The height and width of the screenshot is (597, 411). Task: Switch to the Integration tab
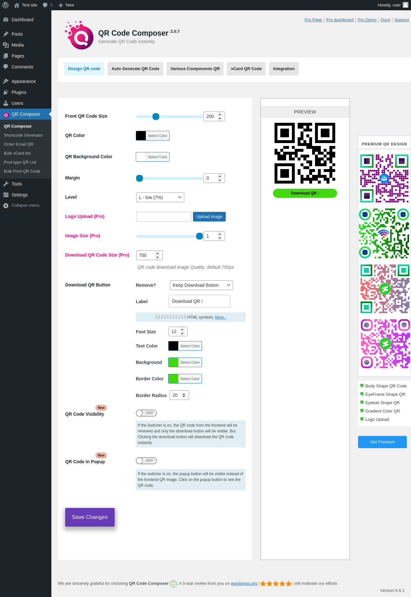[x=284, y=69]
